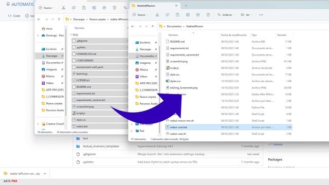Click the Delete trash icon in Stablediffusion window
This screenshot has height=185, width=329.
coord(208,15)
